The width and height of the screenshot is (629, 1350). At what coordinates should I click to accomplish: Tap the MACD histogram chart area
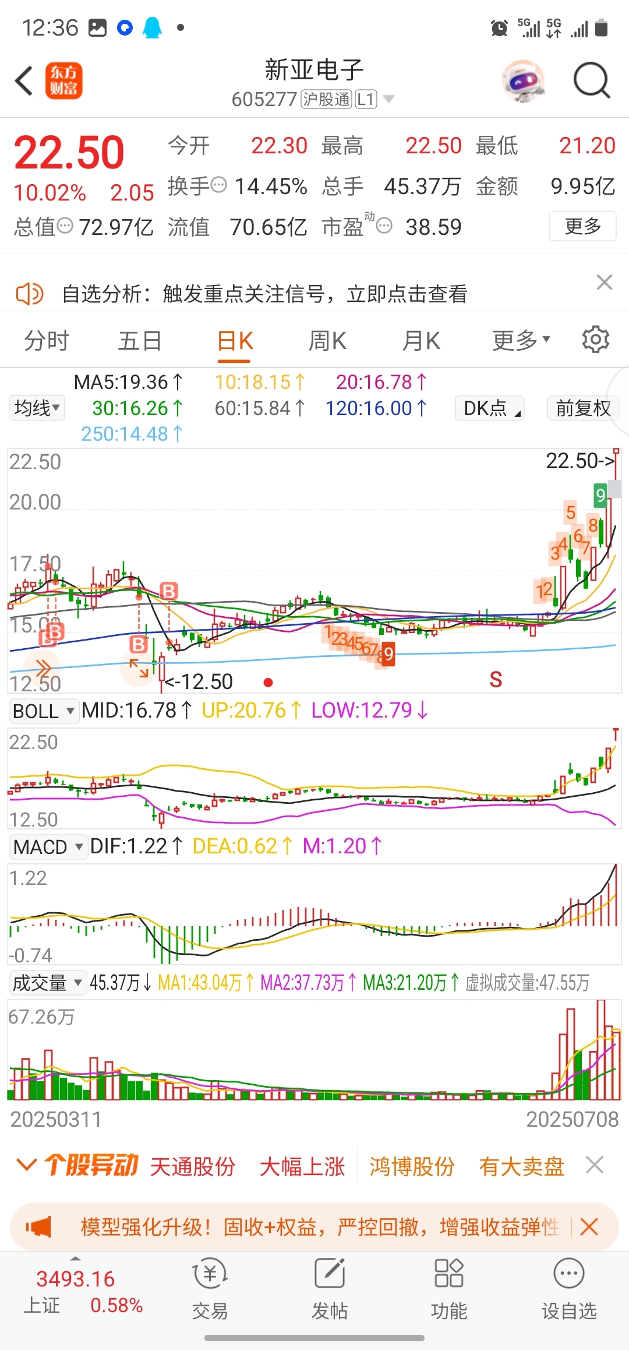(314, 914)
